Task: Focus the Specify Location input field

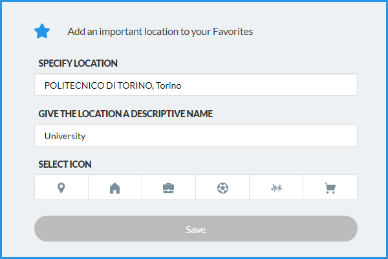Action: click(x=195, y=85)
